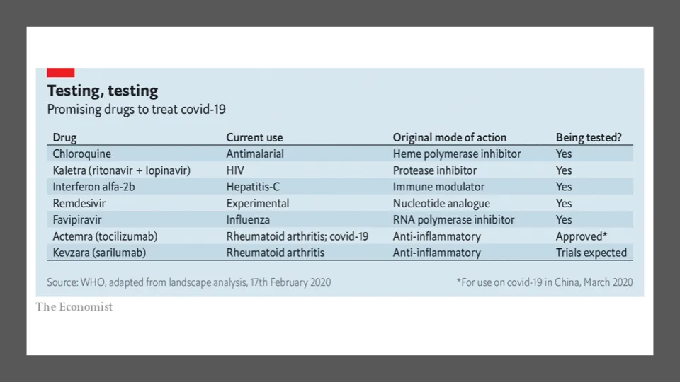Image resolution: width=680 pixels, height=382 pixels.
Task: Click the "Drug" column header
Action: 64,137
